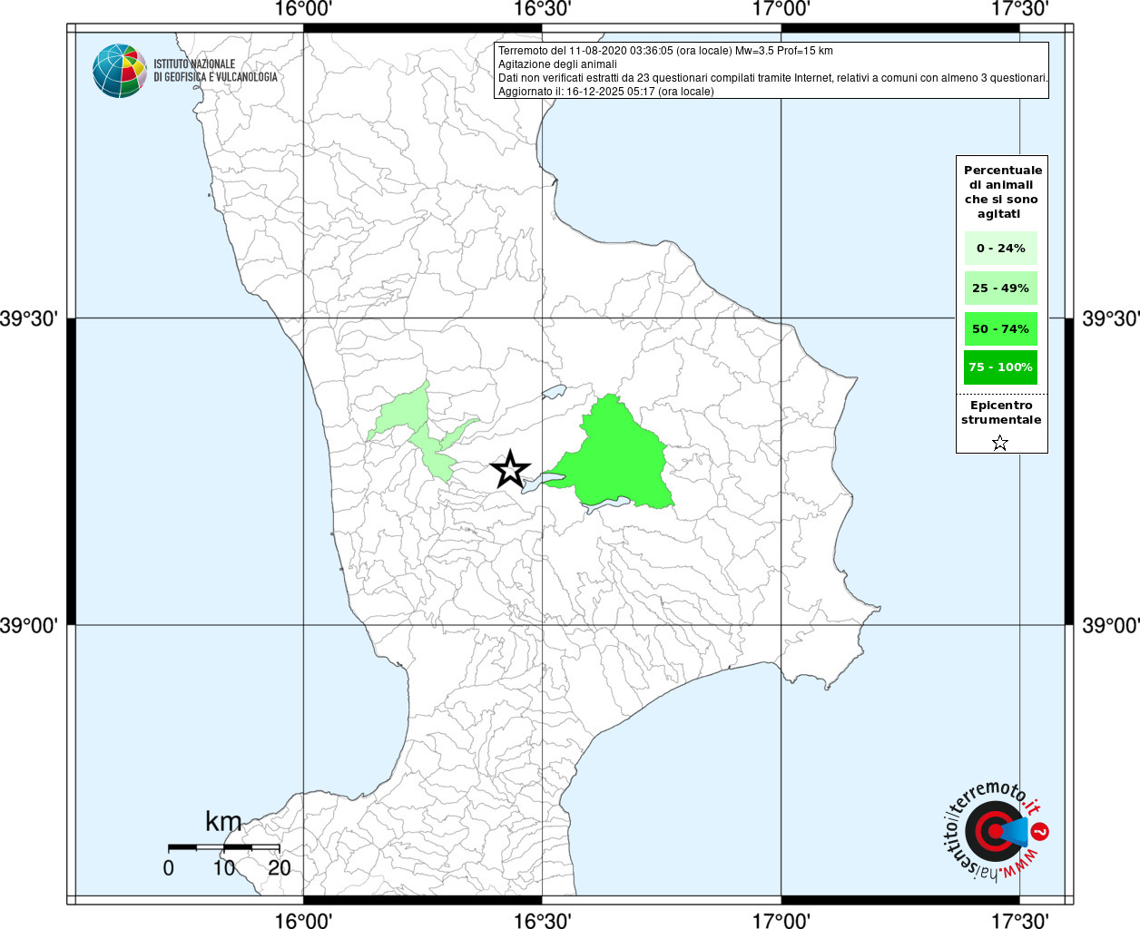Click the haisentitoilterremoto.it circular logo

point(995,831)
